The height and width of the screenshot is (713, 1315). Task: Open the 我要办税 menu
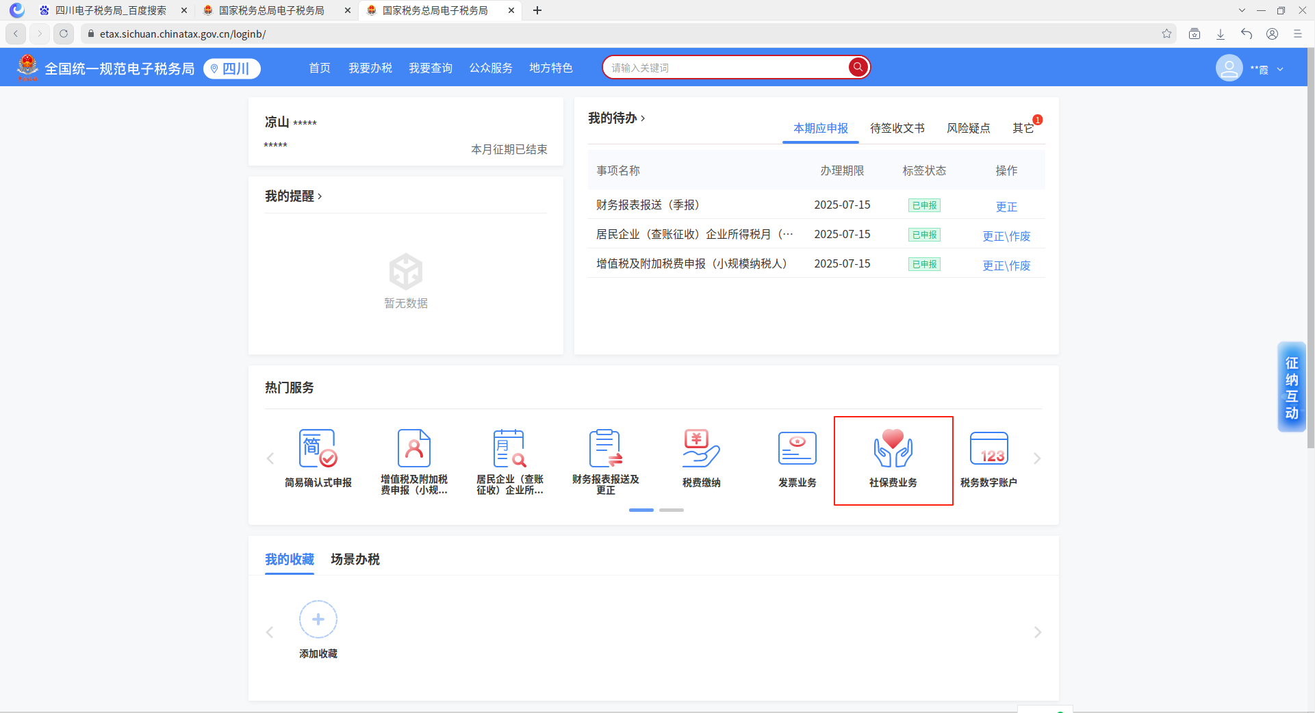pos(370,68)
